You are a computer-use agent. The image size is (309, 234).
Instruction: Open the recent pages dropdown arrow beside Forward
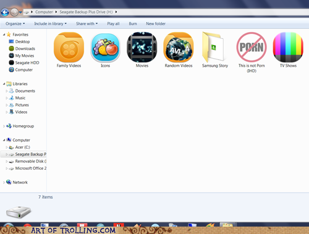20,12
